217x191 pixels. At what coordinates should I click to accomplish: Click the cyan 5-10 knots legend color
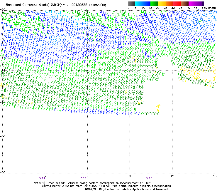pyautogui.click(x=139, y=4)
